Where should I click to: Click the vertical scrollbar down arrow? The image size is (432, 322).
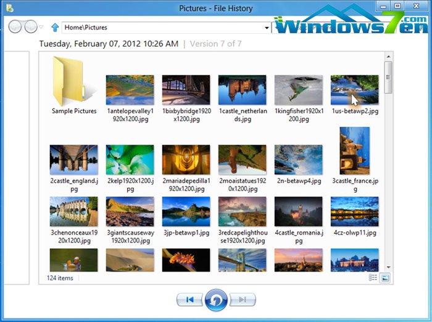[388, 267]
